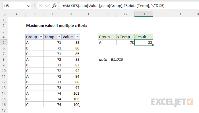Viewport: 199px width, 113px height.
Task: Click the Enter checkmark icon in formula bar
Action: (x=47, y=6)
